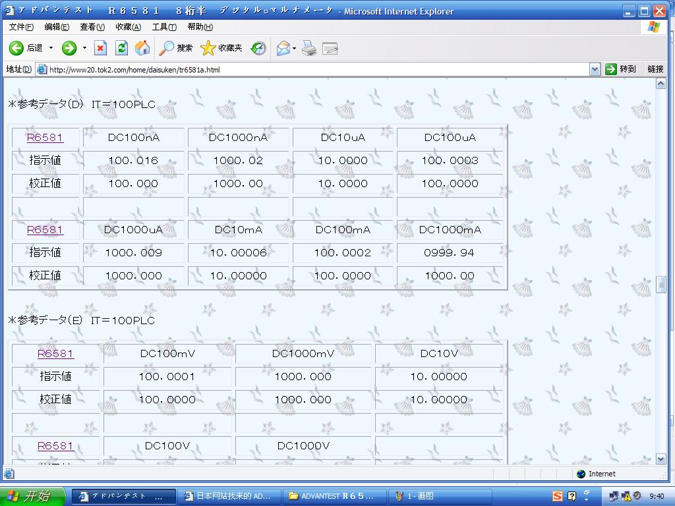Click the Windows Start (开始) button

pos(32,497)
